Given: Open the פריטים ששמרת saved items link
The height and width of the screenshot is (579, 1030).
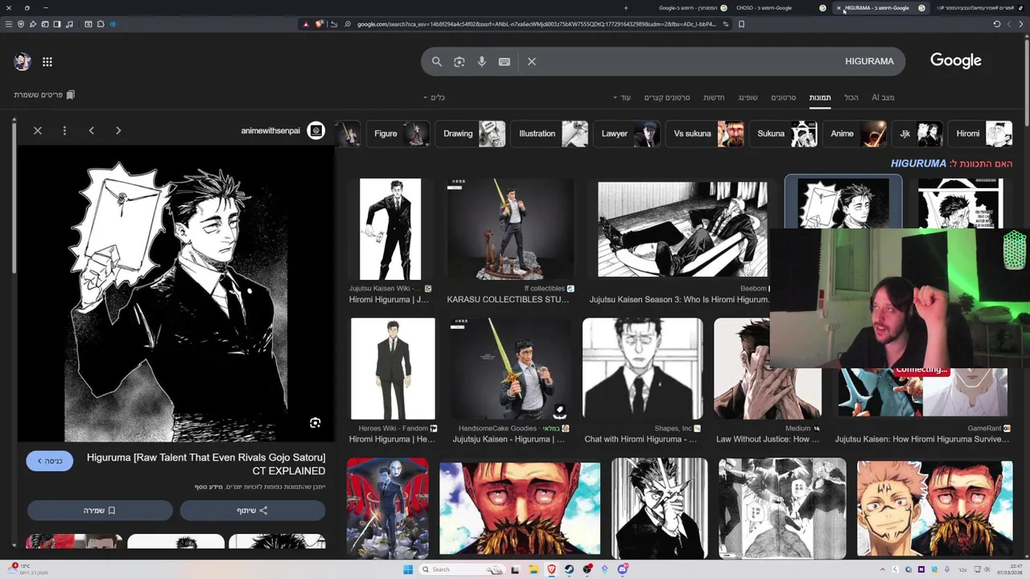Looking at the screenshot, I should coord(44,95).
